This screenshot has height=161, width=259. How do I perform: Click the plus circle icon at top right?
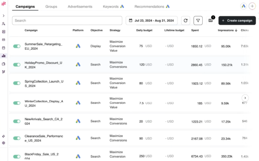[252, 6]
